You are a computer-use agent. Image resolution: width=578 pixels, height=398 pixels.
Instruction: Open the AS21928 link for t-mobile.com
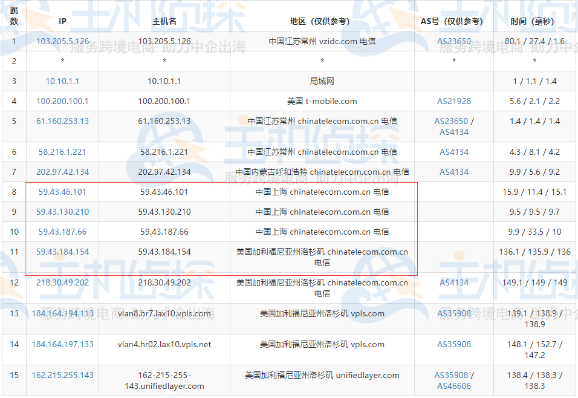coord(454,100)
